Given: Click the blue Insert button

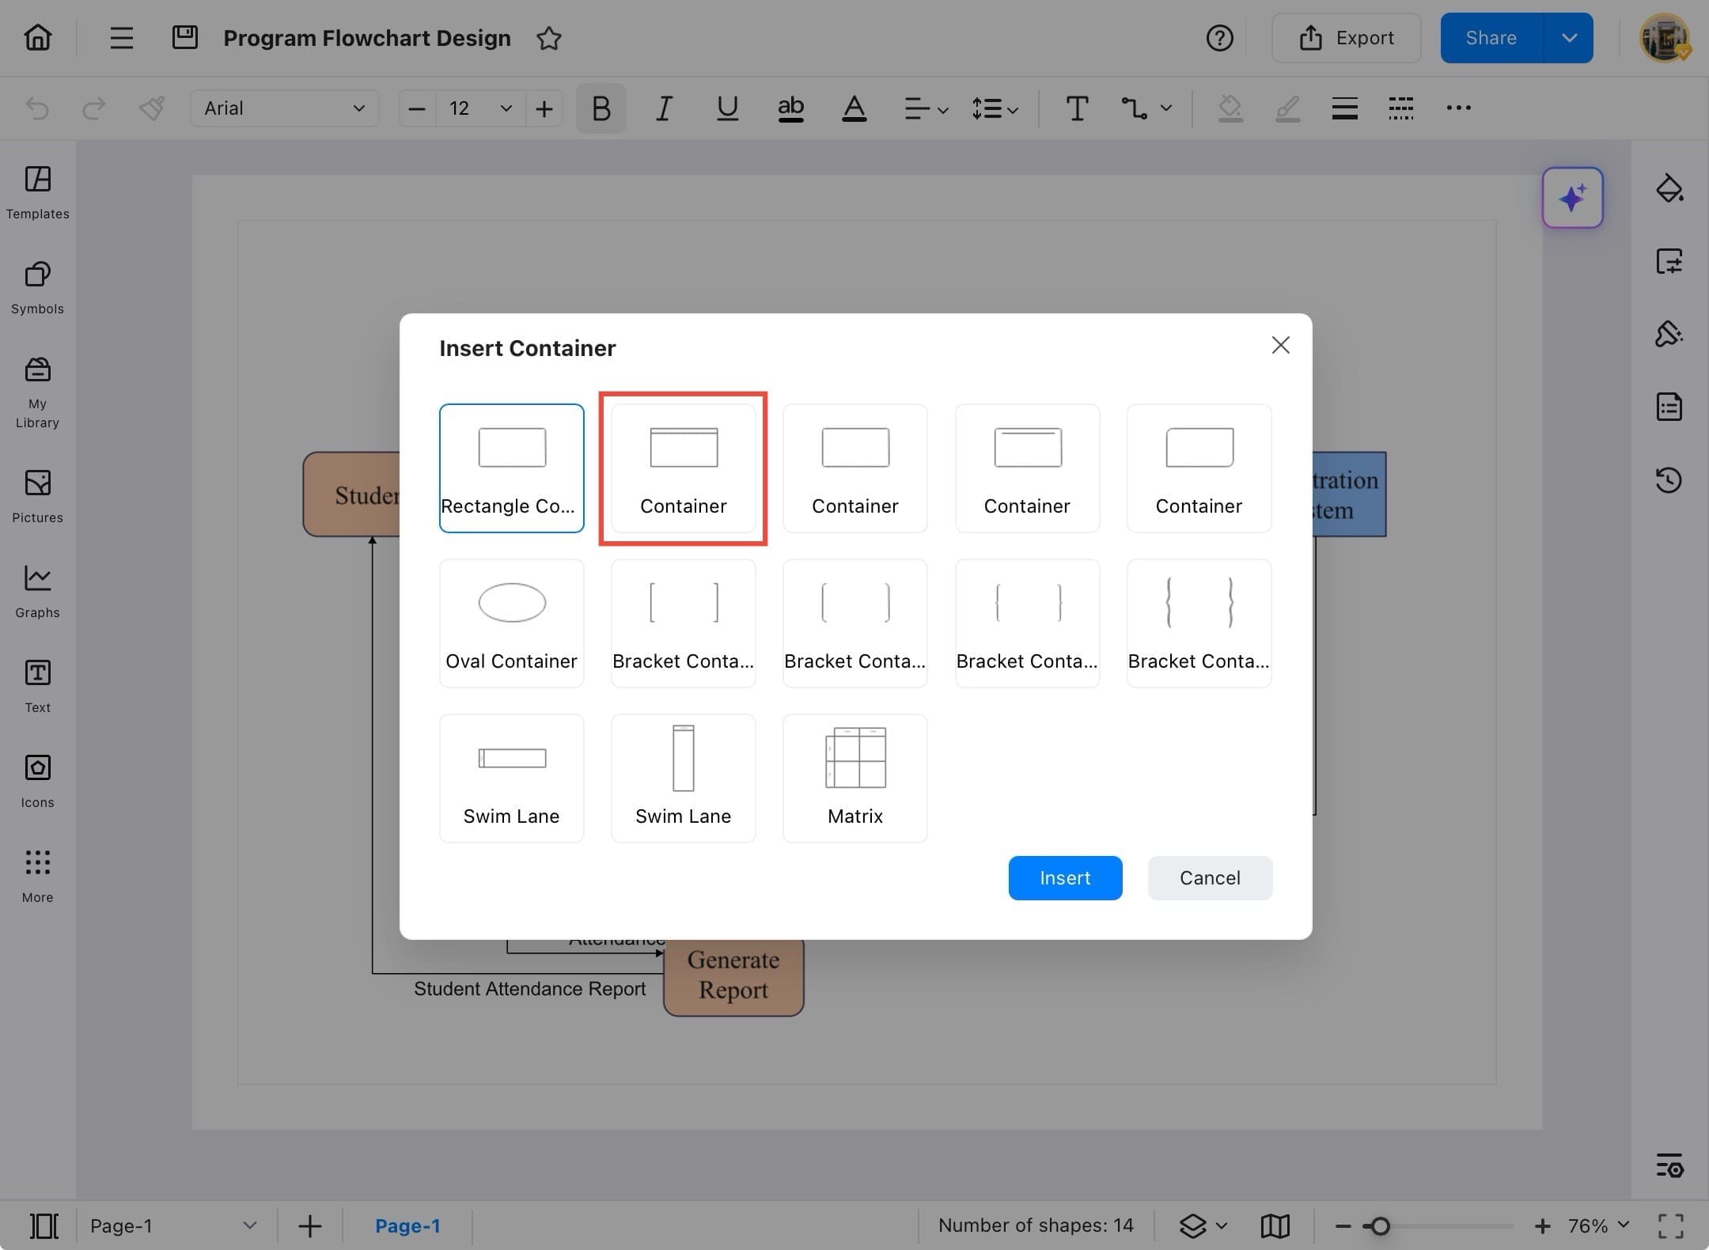Looking at the screenshot, I should [1064, 877].
